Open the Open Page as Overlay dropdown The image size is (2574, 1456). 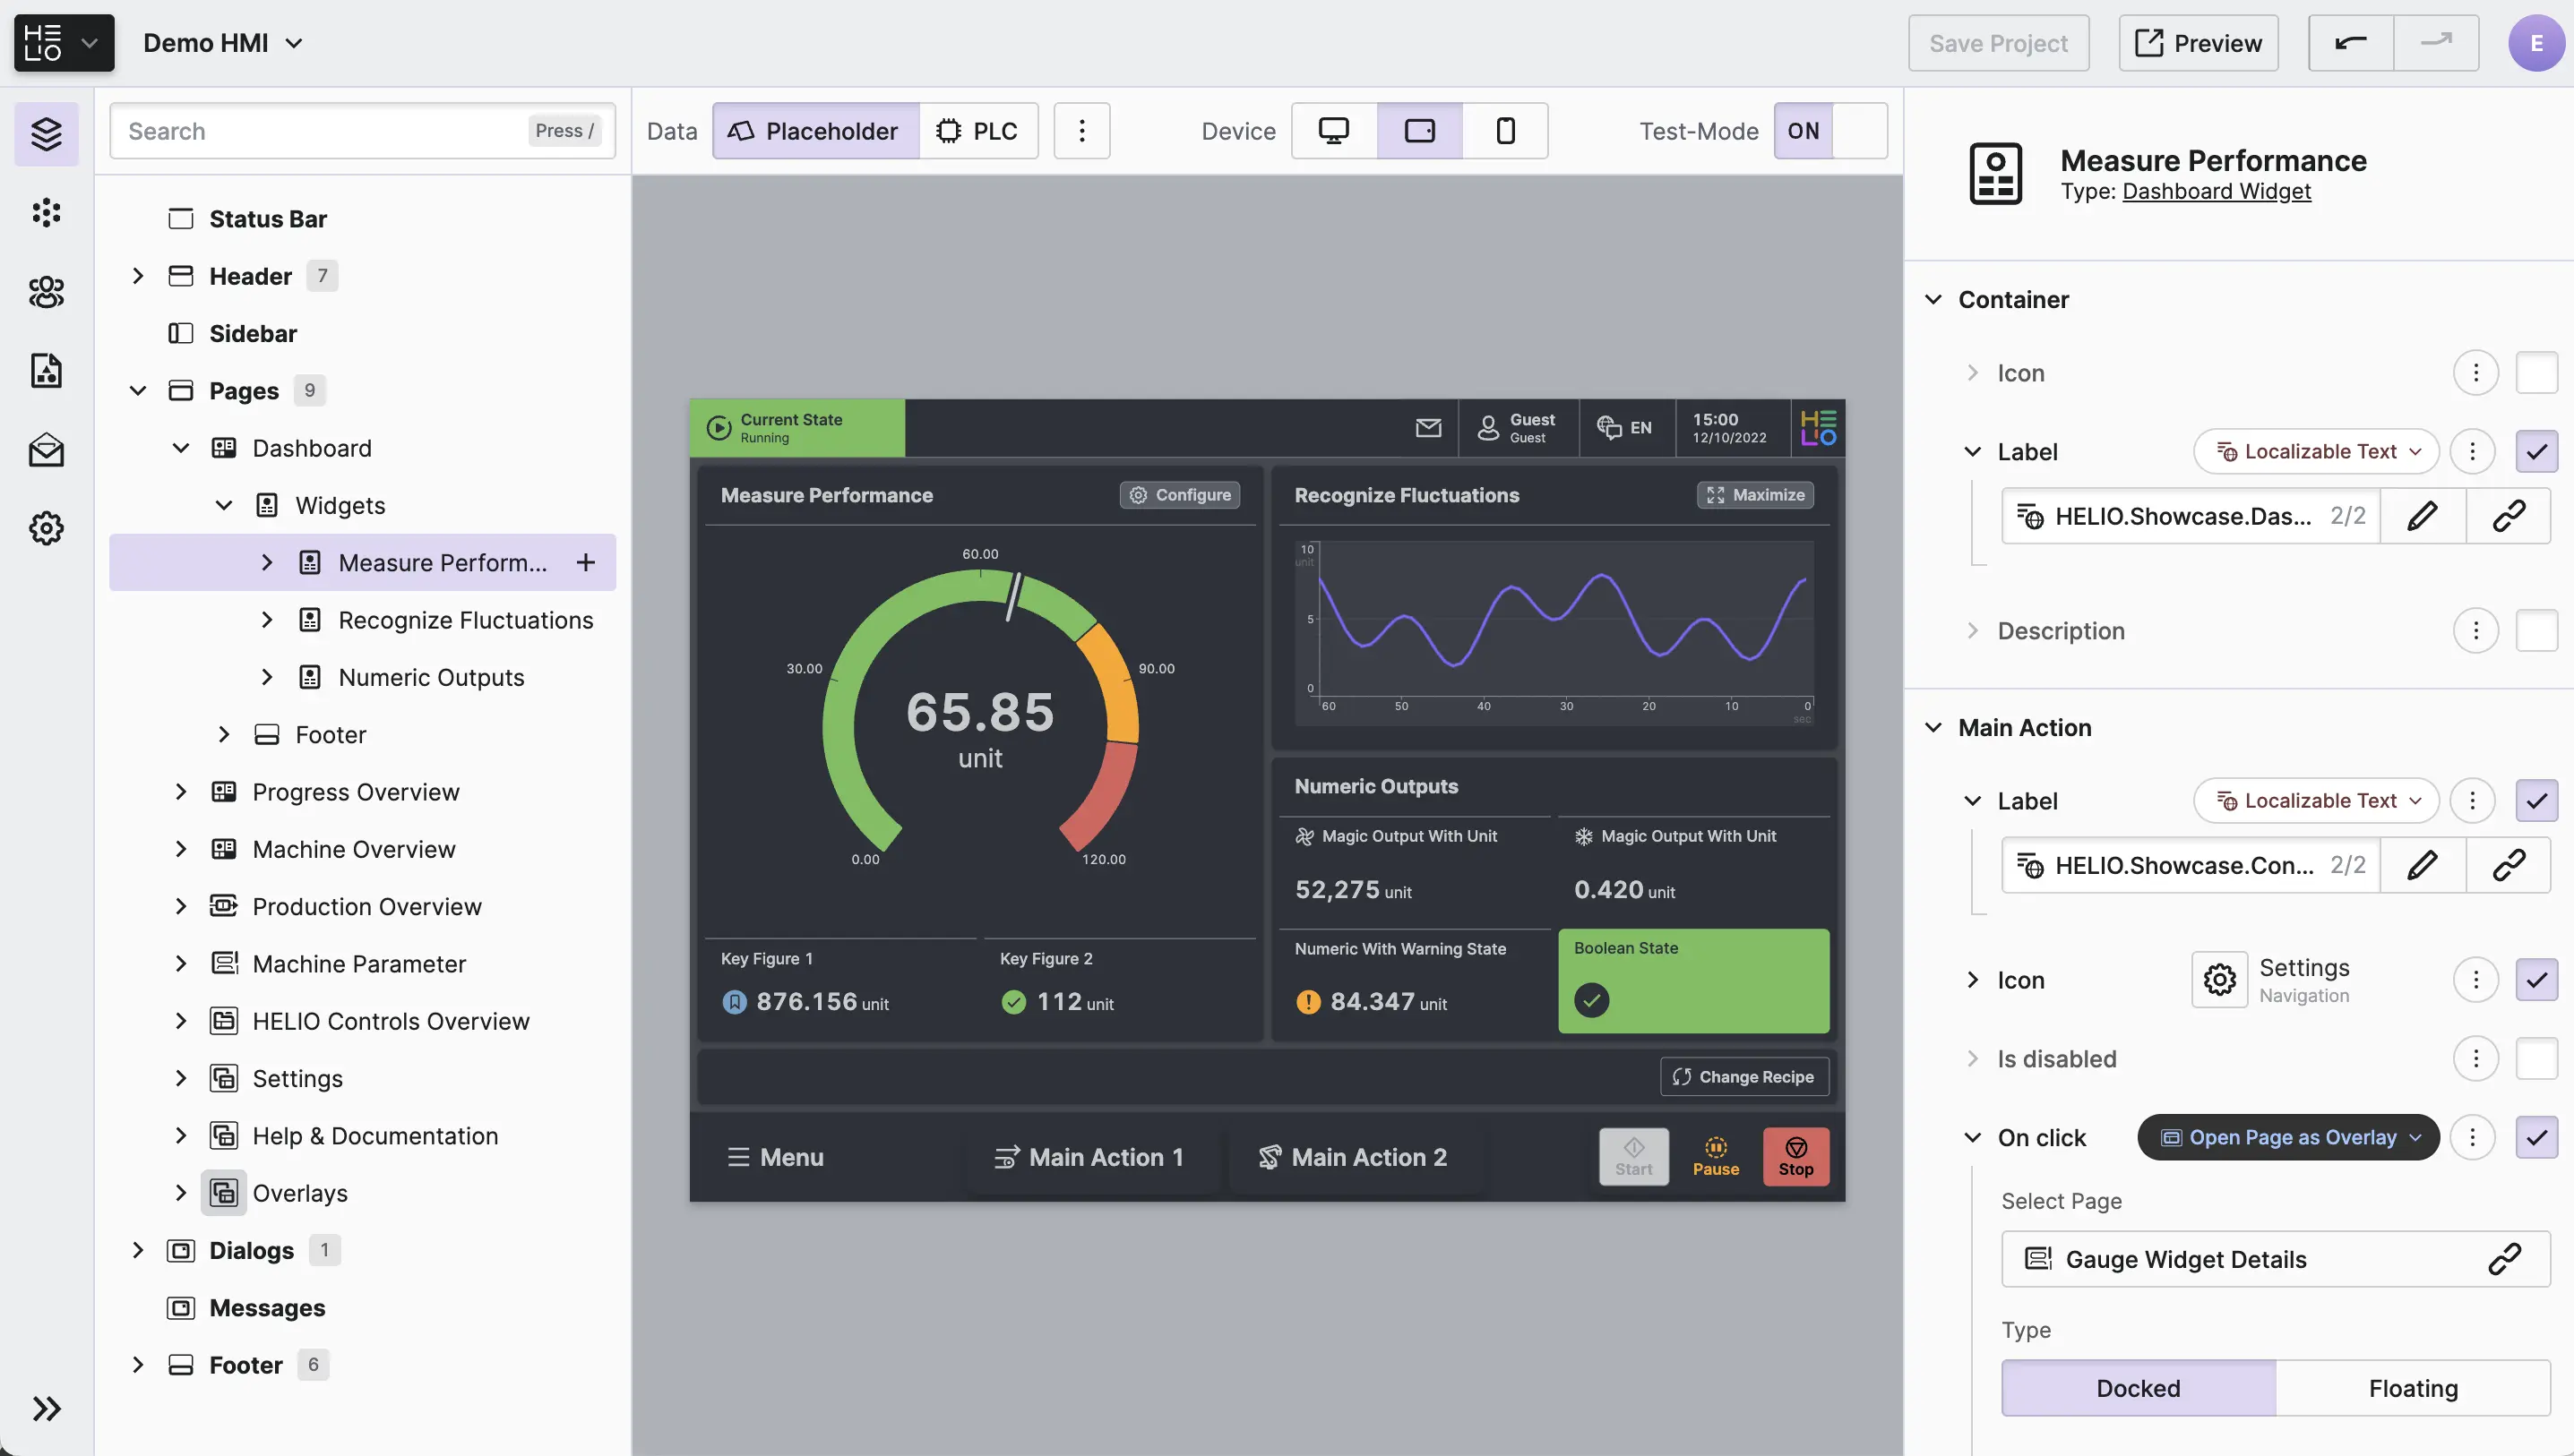[2288, 1137]
